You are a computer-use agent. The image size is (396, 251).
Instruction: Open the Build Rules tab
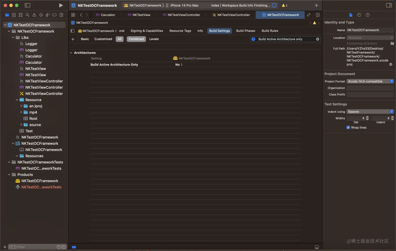tap(270, 31)
